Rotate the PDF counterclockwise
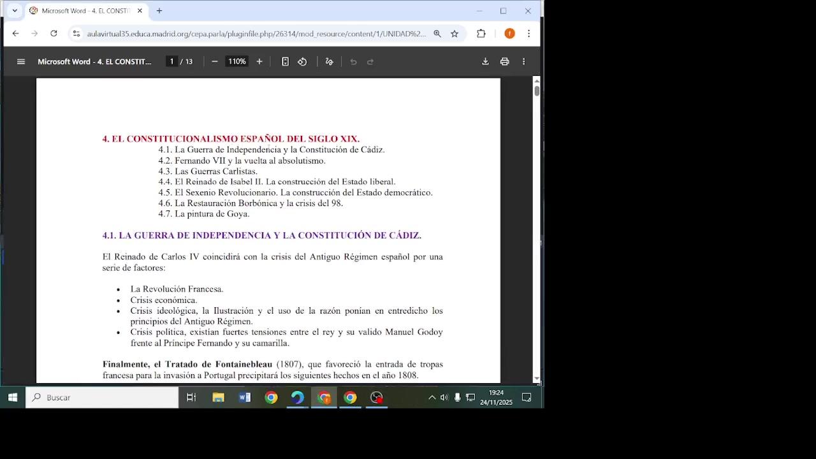 tap(302, 62)
